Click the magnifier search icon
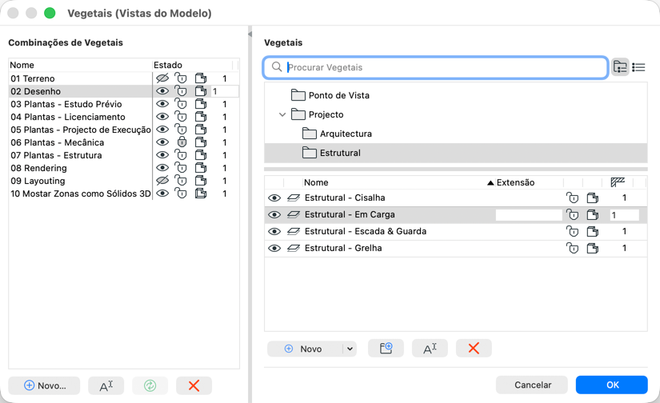660x403 pixels. [x=277, y=67]
